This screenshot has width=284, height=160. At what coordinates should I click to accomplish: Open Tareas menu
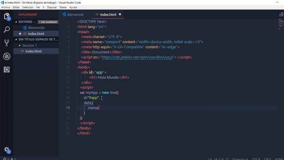63,7
